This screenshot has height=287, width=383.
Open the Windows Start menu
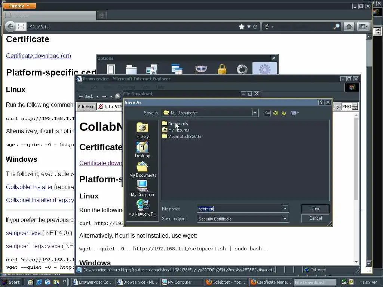click(x=12, y=282)
